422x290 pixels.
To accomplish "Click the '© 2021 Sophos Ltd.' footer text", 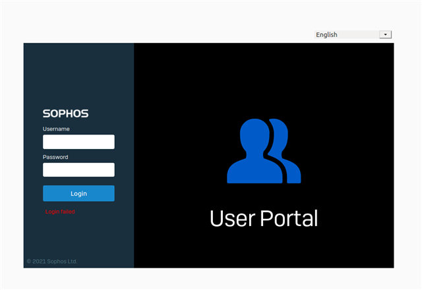I will tap(52, 261).
